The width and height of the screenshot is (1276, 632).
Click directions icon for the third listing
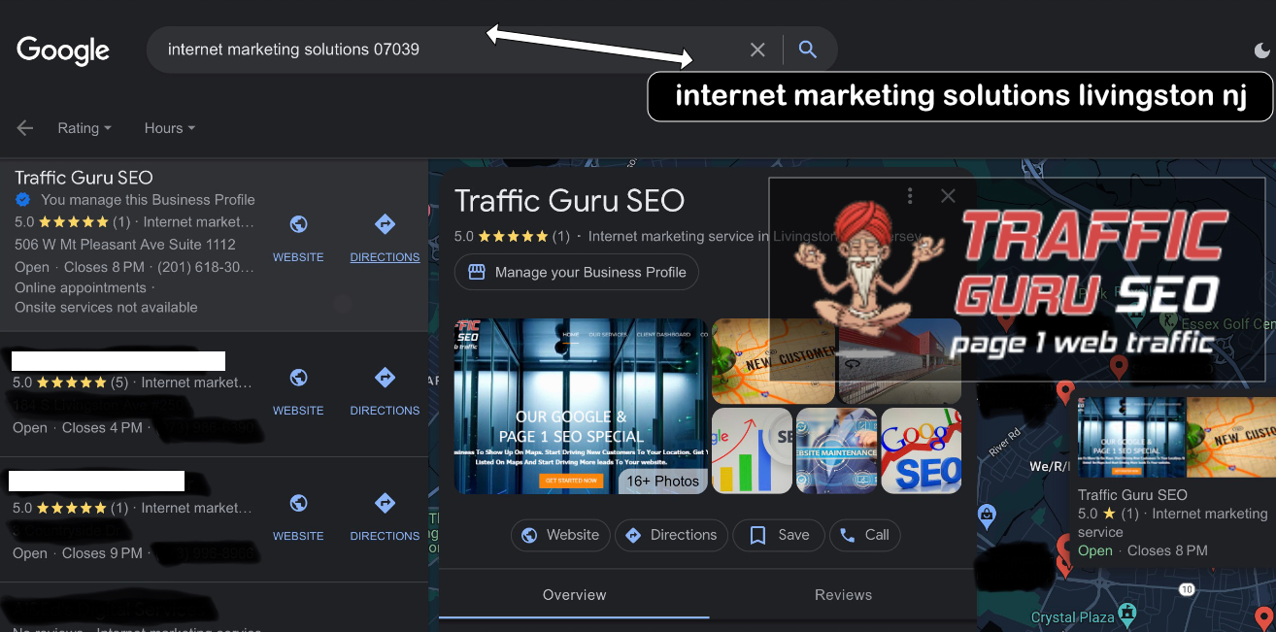[x=385, y=504]
